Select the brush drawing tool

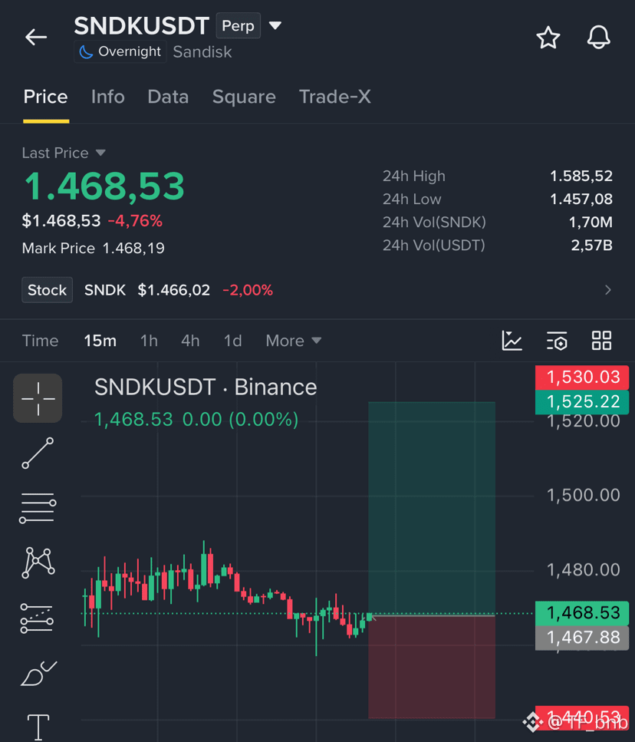point(39,674)
